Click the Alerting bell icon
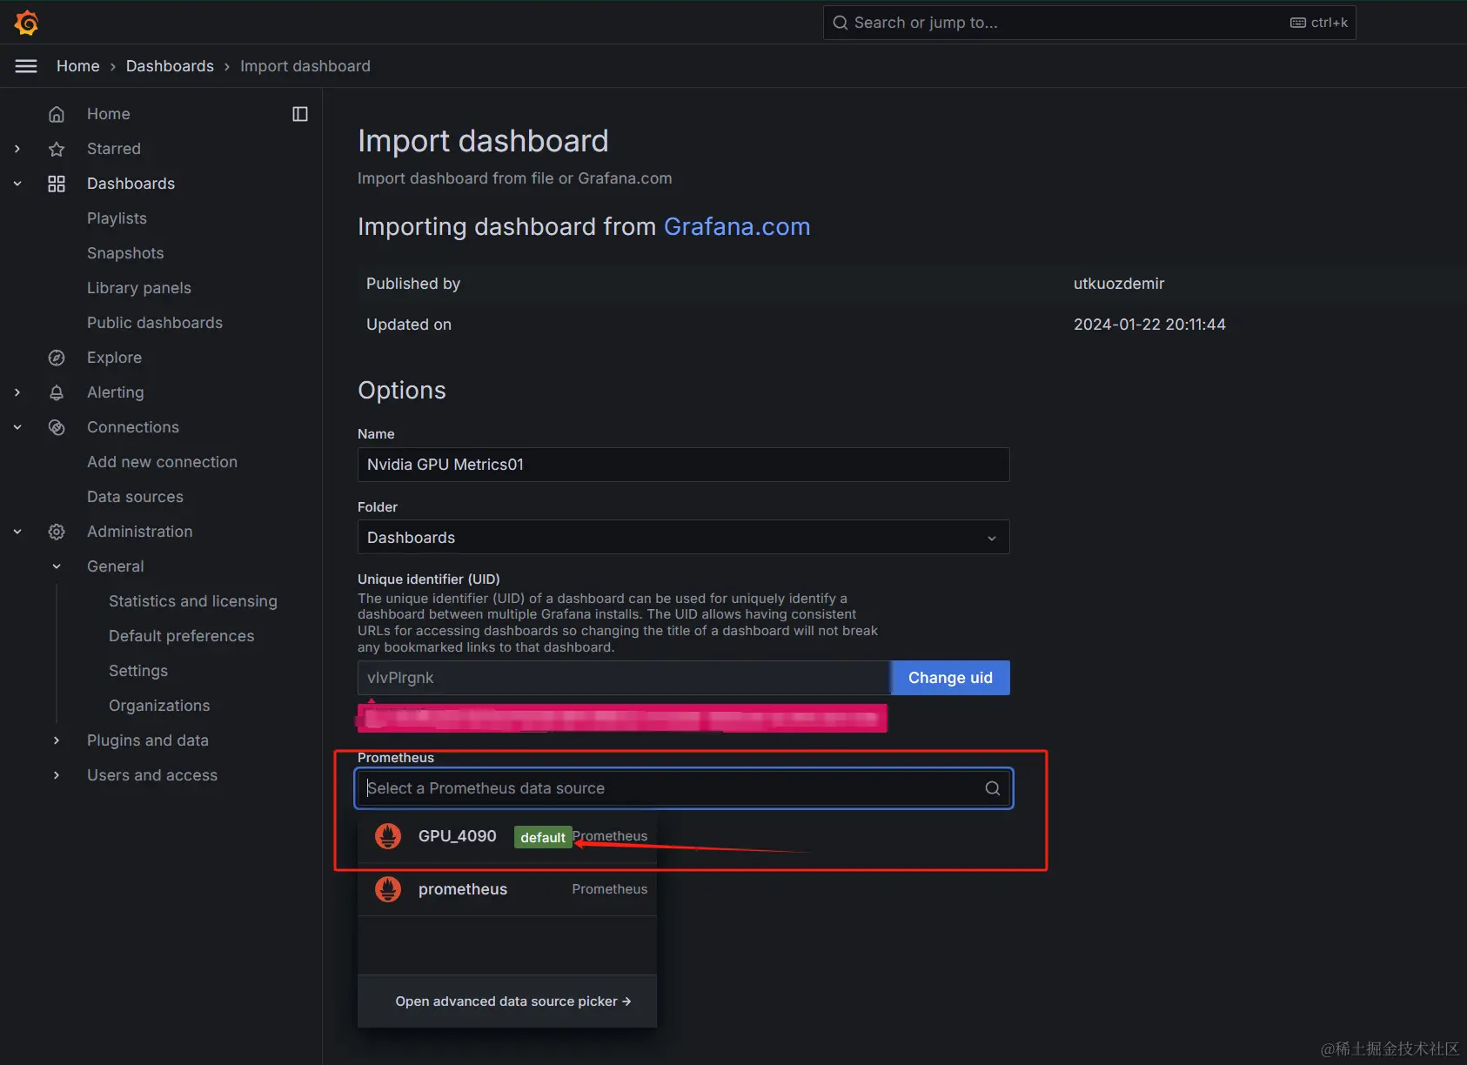The image size is (1467, 1065). [x=57, y=392]
